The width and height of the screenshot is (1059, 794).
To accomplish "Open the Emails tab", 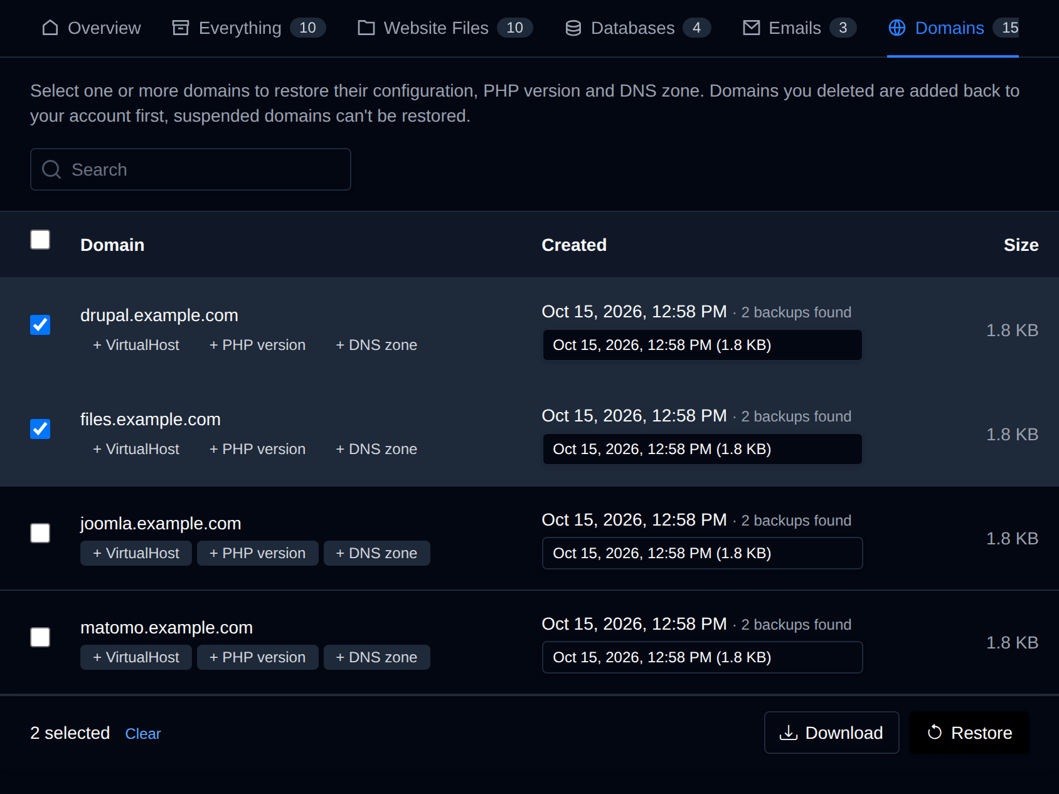I will click(x=799, y=28).
